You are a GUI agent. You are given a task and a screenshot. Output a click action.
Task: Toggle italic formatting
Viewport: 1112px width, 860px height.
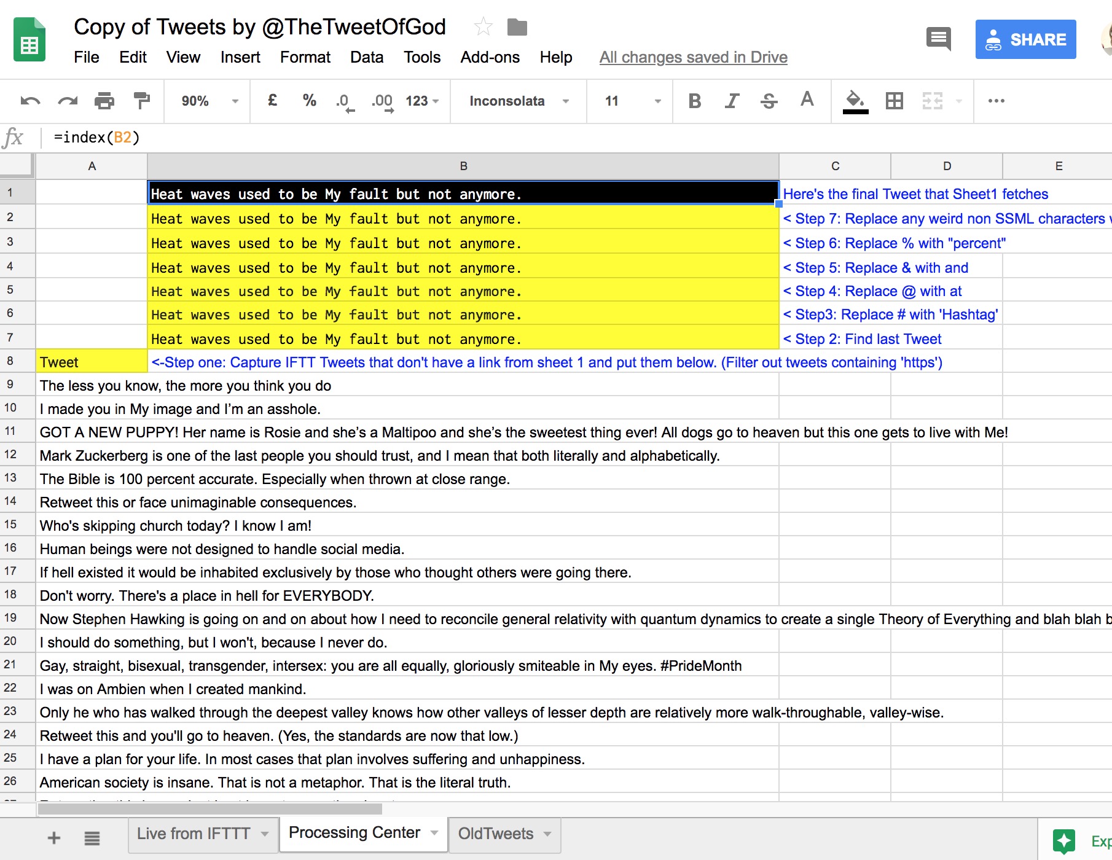point(732,101)
